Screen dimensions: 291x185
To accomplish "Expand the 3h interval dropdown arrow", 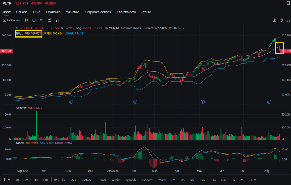I will 255,180.
